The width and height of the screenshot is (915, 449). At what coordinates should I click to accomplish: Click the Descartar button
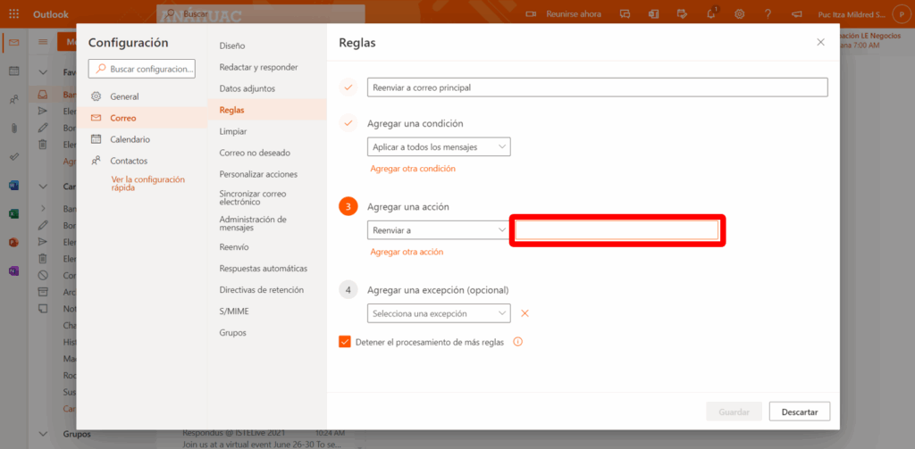(799, 412)
